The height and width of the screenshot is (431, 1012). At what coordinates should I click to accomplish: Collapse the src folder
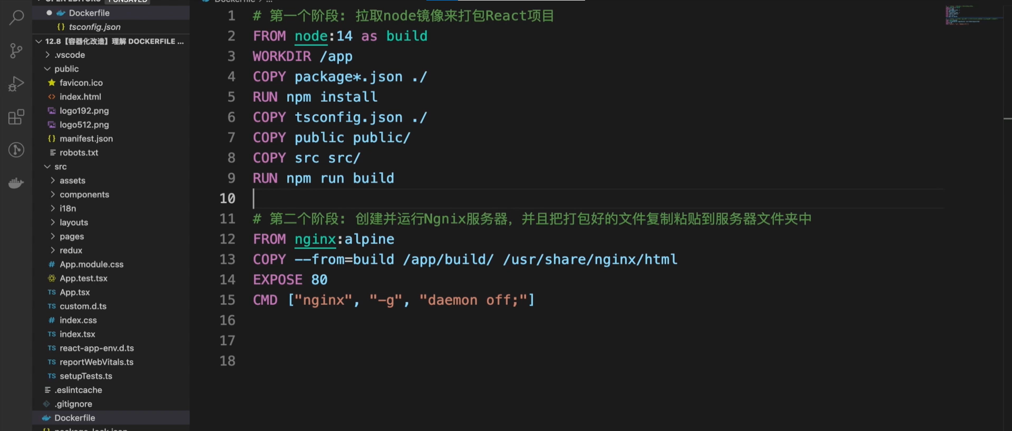60,167
